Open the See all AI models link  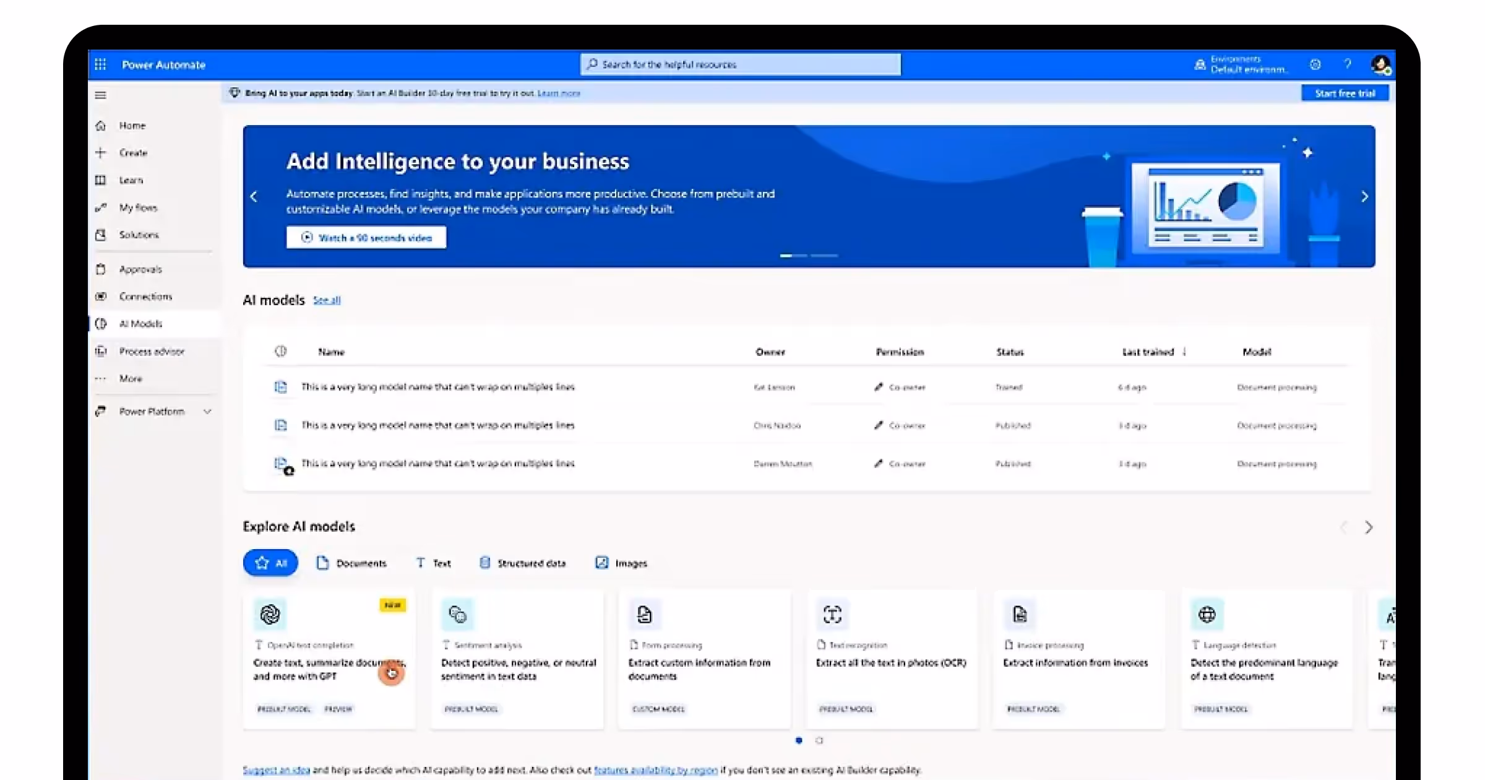point(327,300)
